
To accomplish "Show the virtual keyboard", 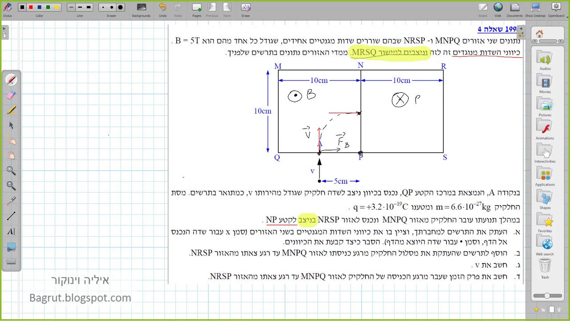I will tap(12, 262).
